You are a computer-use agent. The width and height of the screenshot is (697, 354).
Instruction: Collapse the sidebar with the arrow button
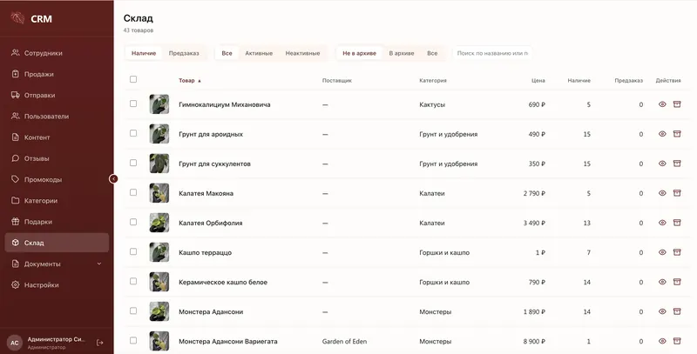click(113, 179)
